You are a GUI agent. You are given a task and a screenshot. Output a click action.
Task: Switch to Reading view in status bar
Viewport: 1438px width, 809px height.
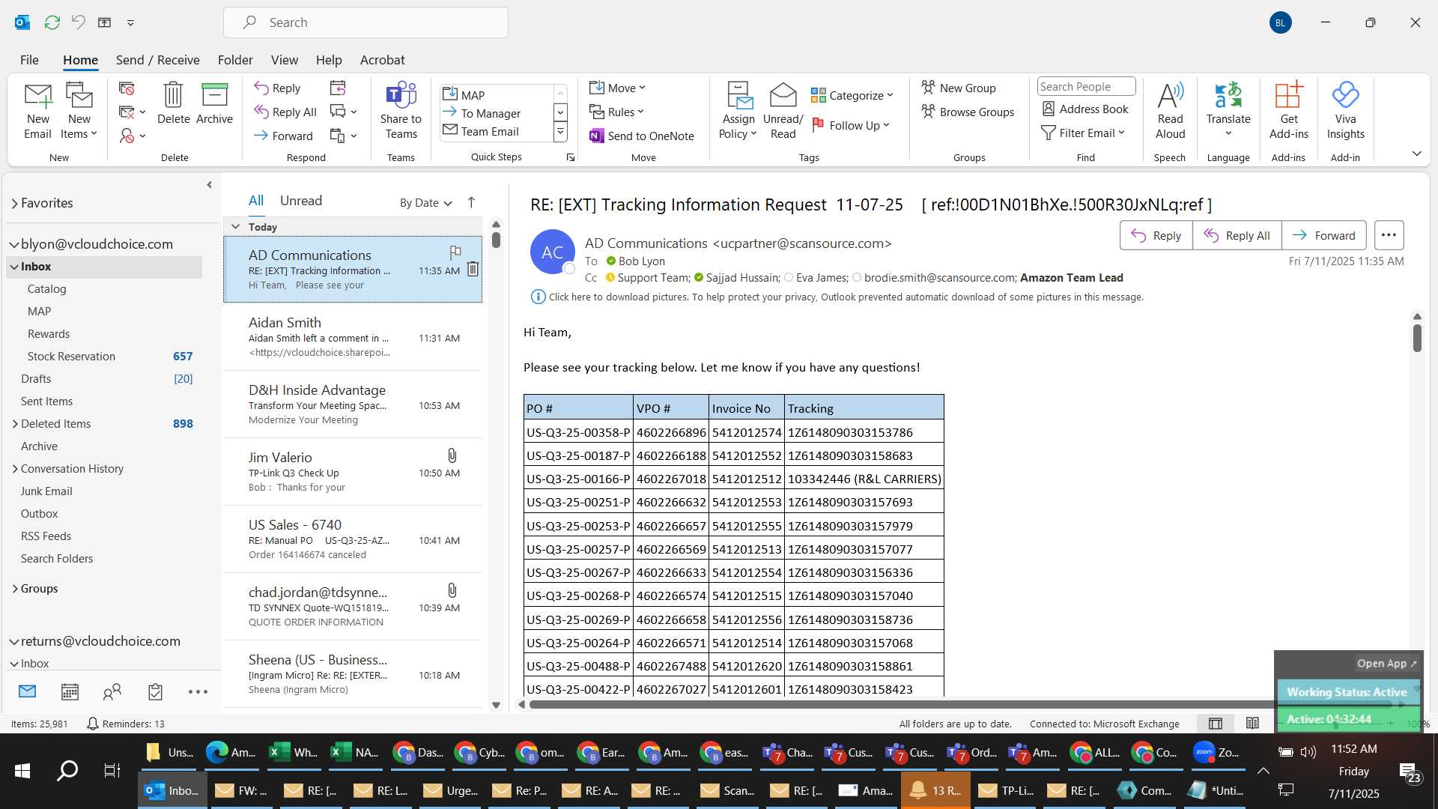[x=1252, y=723]
